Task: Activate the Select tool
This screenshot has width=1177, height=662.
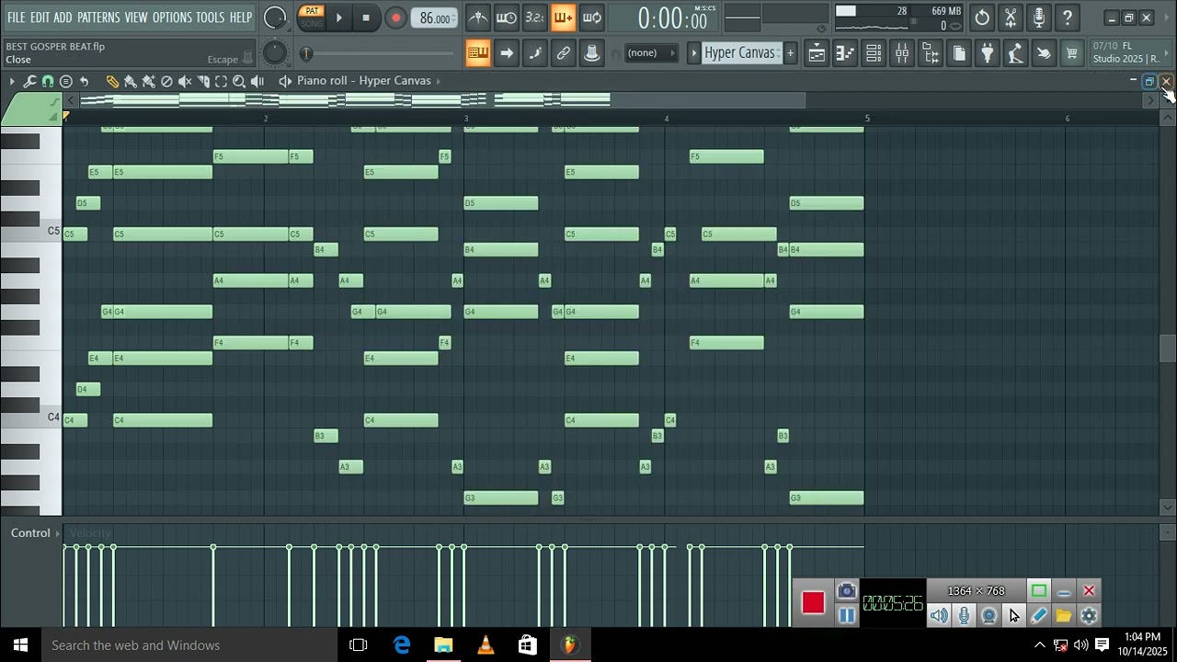Action: click(x=221, y=81)
